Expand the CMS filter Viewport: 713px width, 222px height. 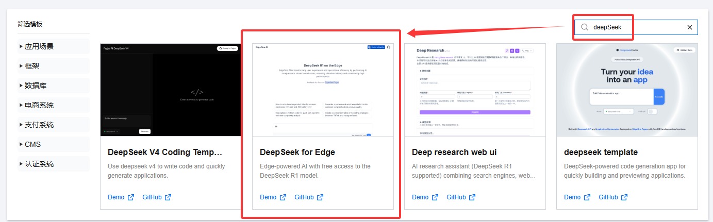click(x=54, y=144)
